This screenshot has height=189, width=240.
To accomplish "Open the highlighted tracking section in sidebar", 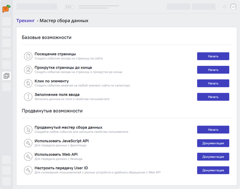I will pos(6,76).
